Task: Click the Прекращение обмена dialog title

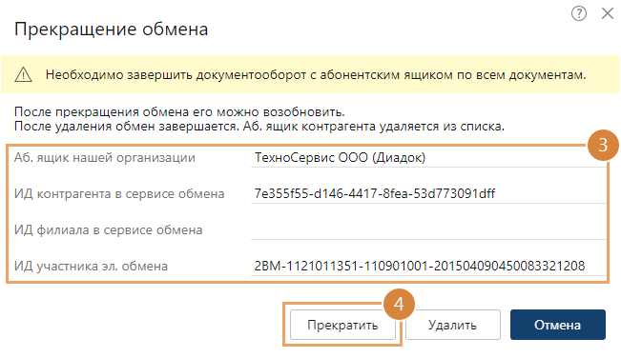Action: point(111,30)
